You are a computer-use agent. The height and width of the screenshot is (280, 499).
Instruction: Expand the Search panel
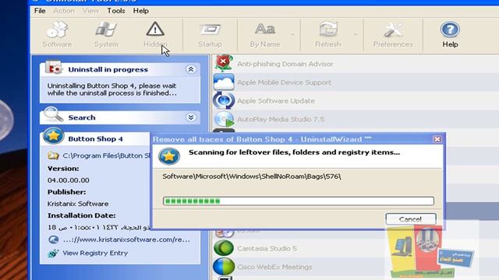click(x=190, y=117)
